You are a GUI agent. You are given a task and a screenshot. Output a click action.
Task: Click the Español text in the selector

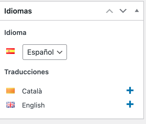[41, 52]
